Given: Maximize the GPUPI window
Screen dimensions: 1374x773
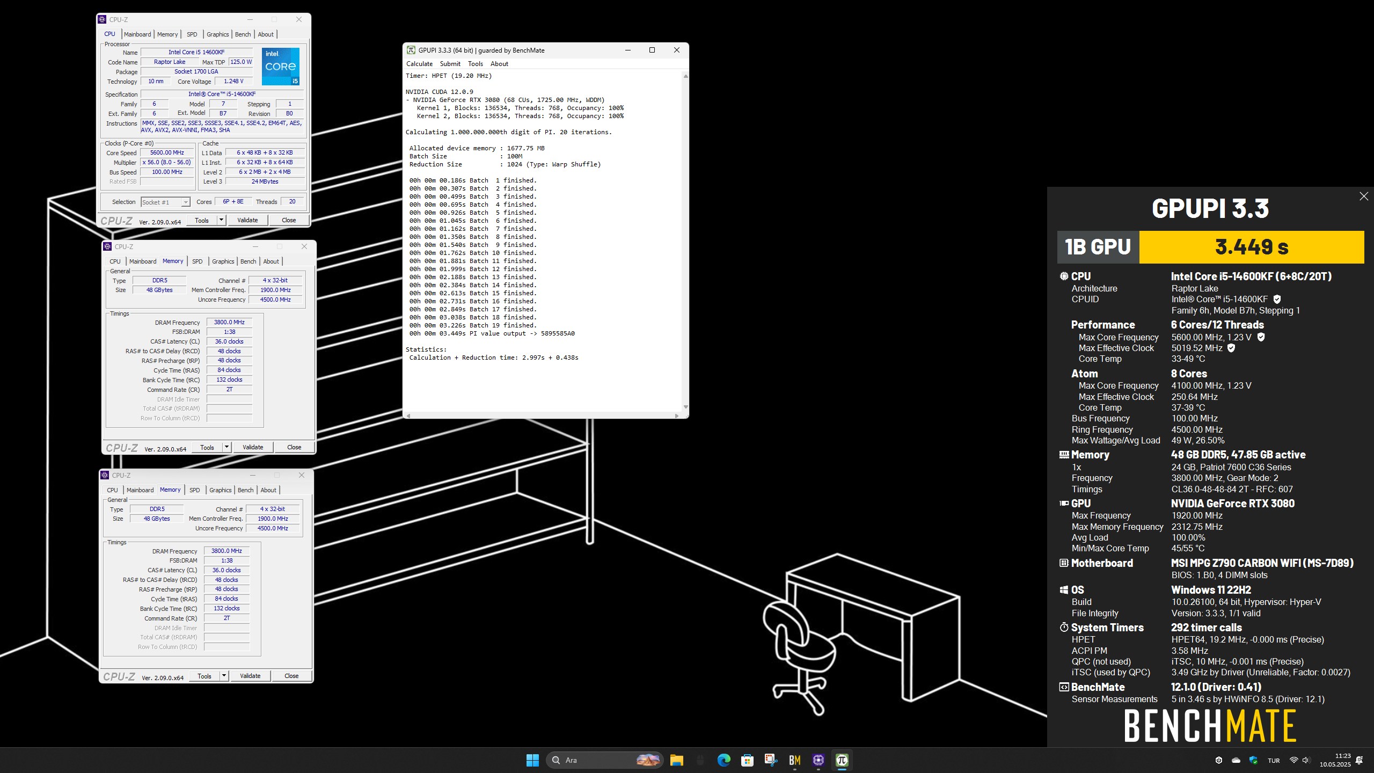Looking at the screenshot, I should (652, 50).
